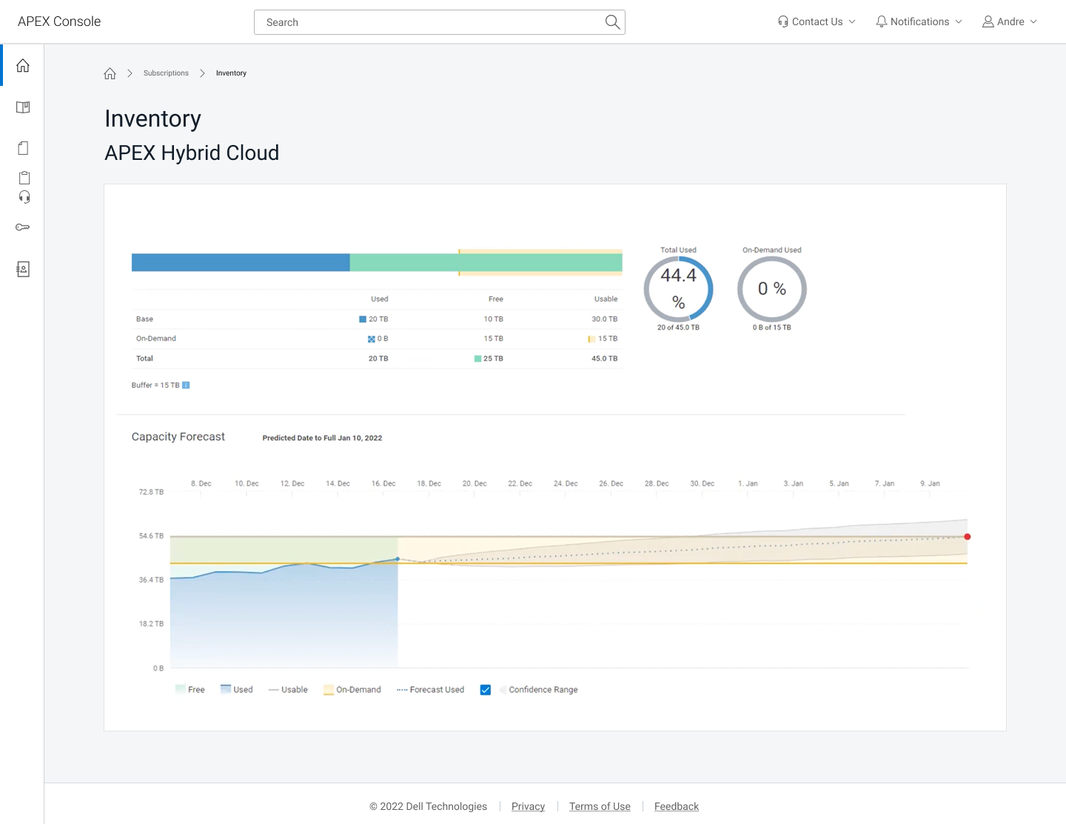Toggle On-Demand series in chart legend

click(x=352, y=689)
